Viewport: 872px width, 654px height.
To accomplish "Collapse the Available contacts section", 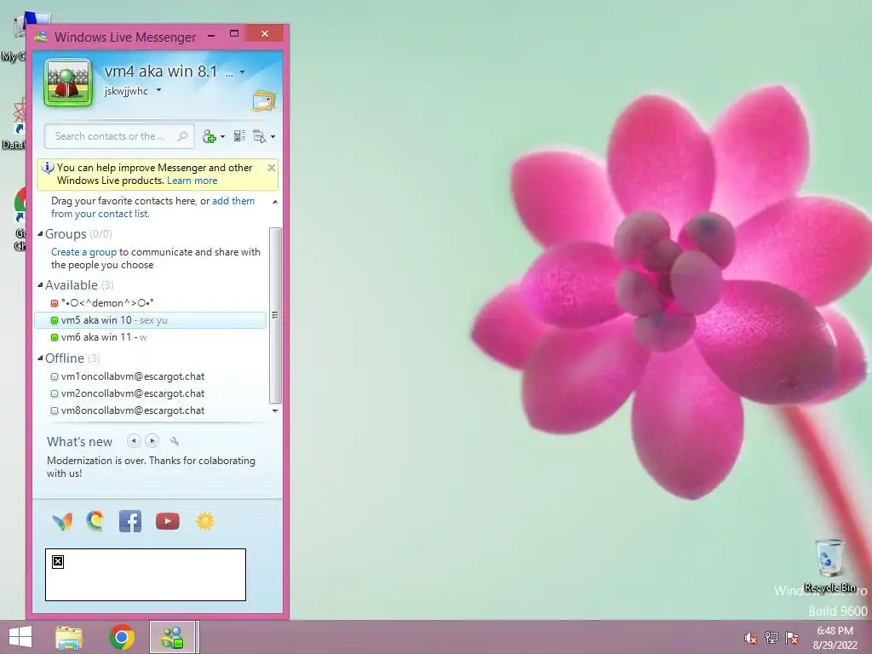I will (40, 284).
